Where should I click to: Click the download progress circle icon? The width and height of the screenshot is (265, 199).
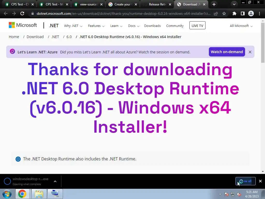7,181
